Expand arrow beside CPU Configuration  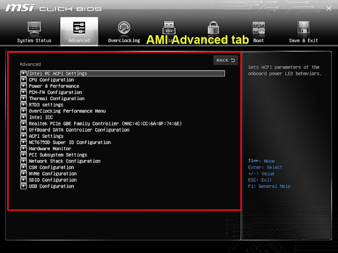click(x=23, y=80)
